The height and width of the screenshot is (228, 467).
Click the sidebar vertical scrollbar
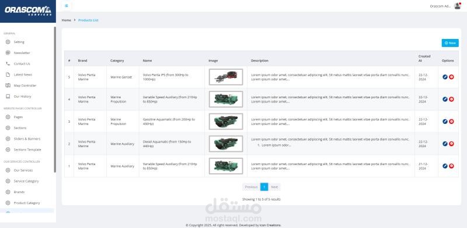click(55, 99)
